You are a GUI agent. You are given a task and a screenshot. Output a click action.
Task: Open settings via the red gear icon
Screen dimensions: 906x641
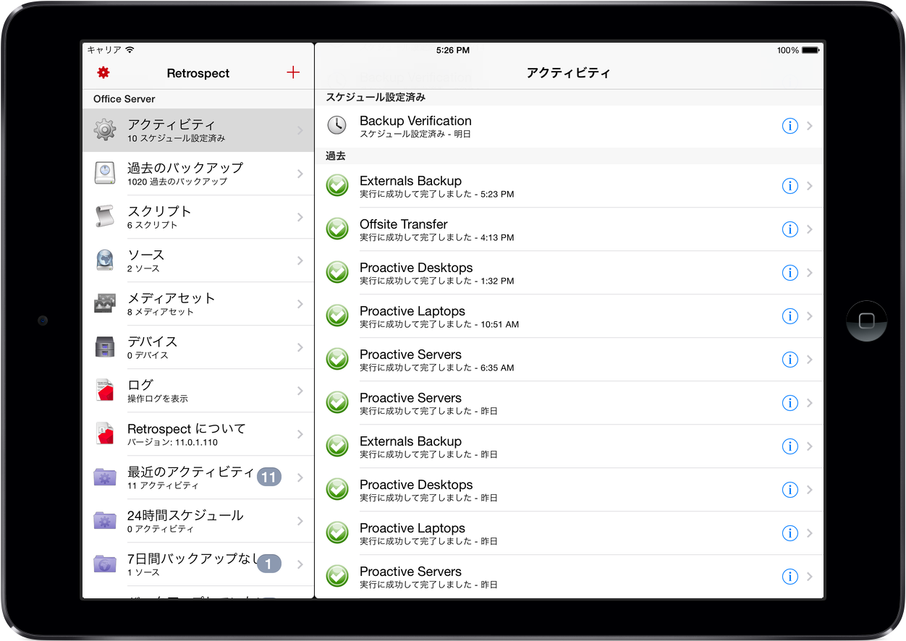point(103,73)
